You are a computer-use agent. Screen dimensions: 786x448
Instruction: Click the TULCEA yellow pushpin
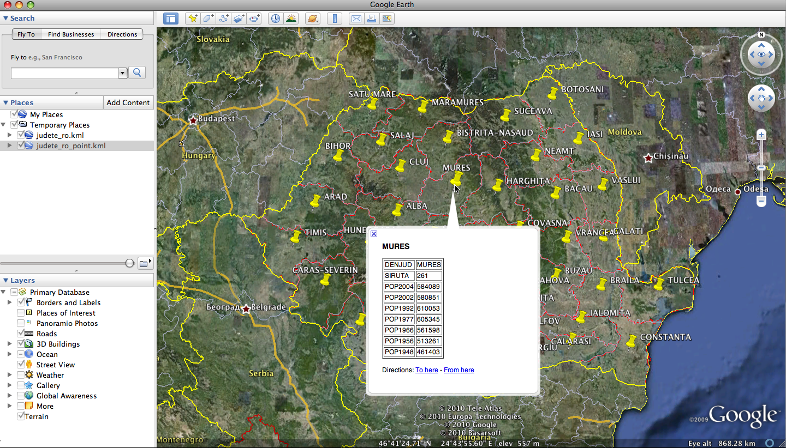tap(659, 283)
